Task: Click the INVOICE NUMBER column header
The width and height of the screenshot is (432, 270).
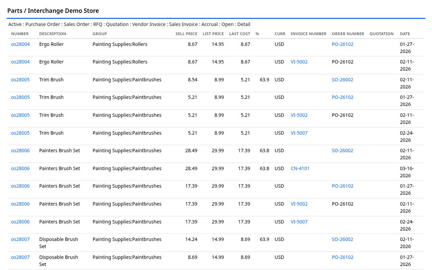Action: (x=309, y=34)
